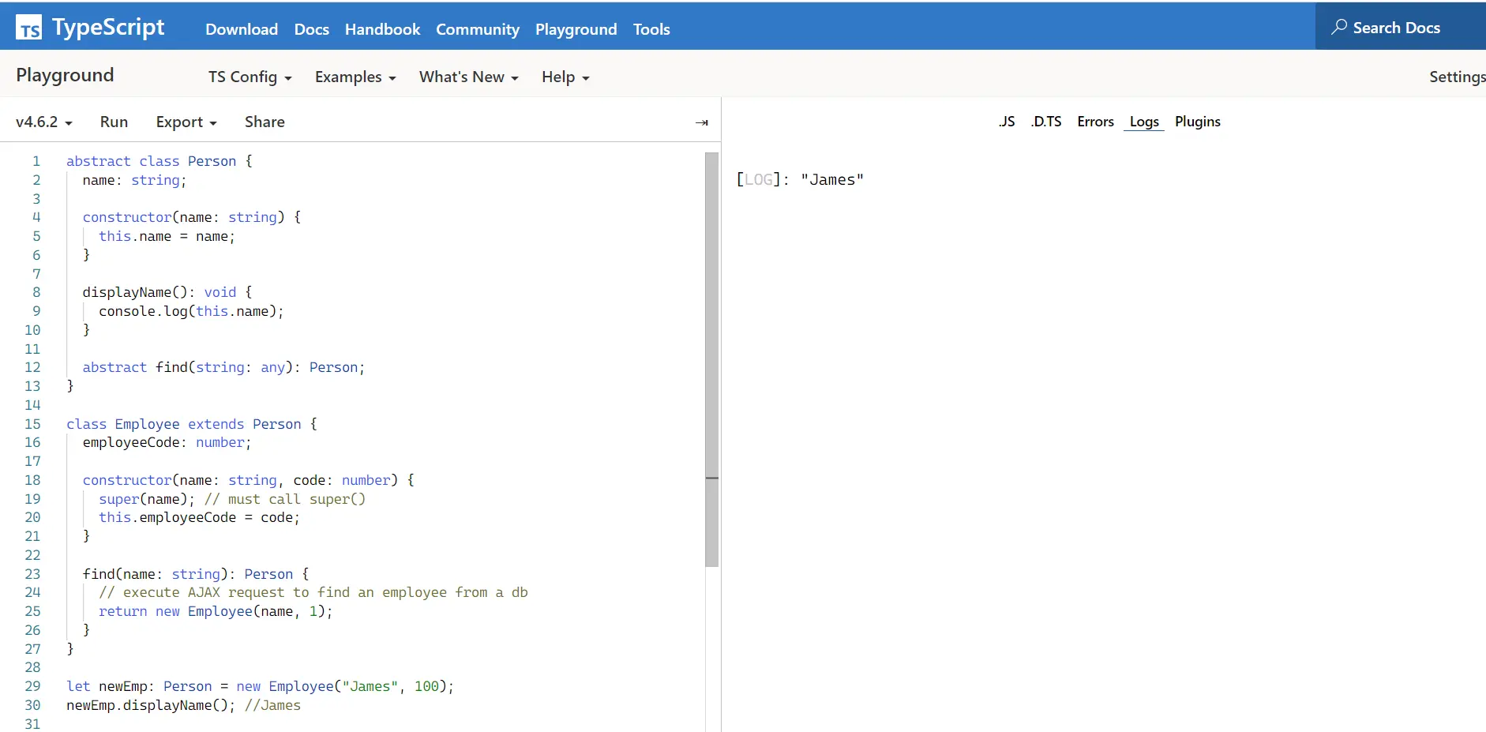Expand the What's New dropdown

pyautogui.click(x=467, y=77)
